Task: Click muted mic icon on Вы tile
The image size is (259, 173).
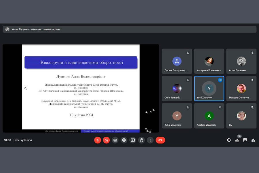Action: pyautogui.click(x=252, y=107)
